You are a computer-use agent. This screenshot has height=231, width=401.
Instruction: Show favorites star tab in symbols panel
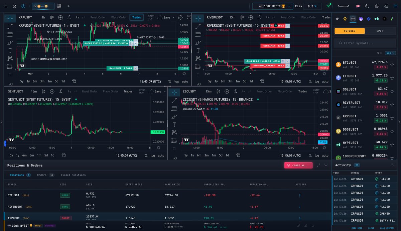pyautogui.click(x=337, y=19)
